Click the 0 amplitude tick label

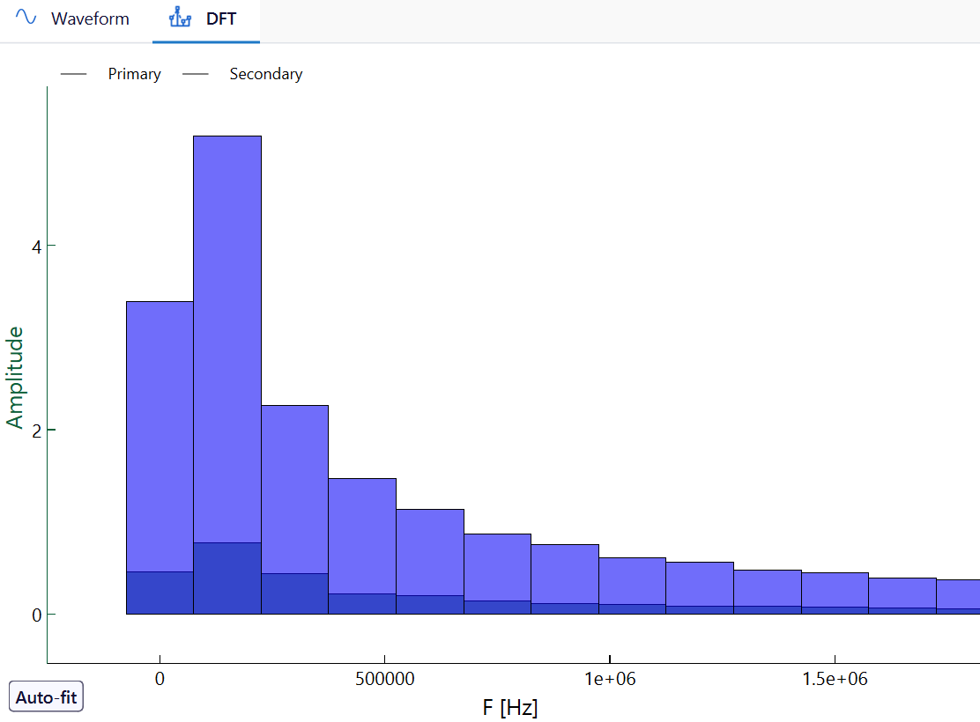click(36, 615)
